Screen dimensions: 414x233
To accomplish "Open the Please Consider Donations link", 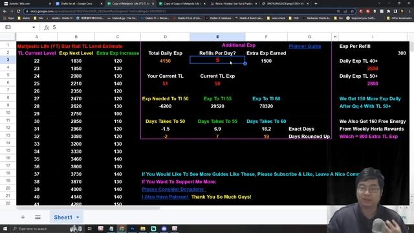I will pyautogui.click(x=173, y=189).
